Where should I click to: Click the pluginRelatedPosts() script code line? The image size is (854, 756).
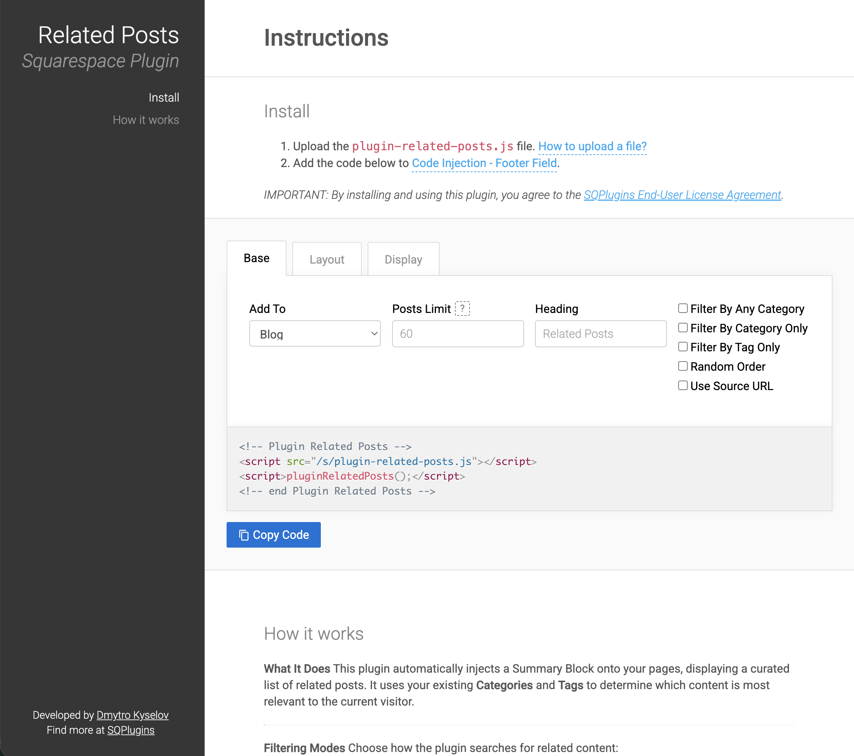pos(352,476)
